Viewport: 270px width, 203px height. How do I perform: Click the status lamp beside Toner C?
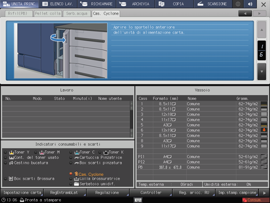click(71, 152)
